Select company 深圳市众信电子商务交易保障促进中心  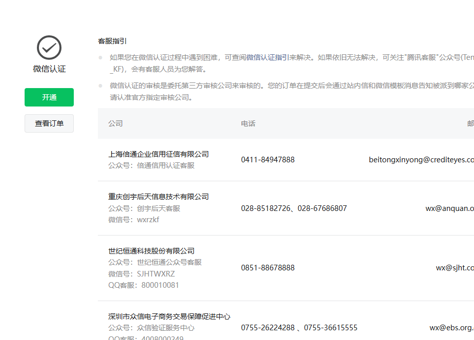(169, 316)
